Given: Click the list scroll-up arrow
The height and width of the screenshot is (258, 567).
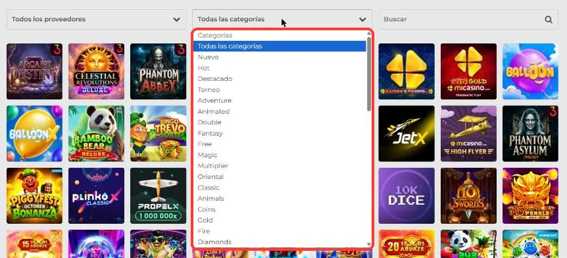Looking at the screenshot, I should click(x=369, y=34).
